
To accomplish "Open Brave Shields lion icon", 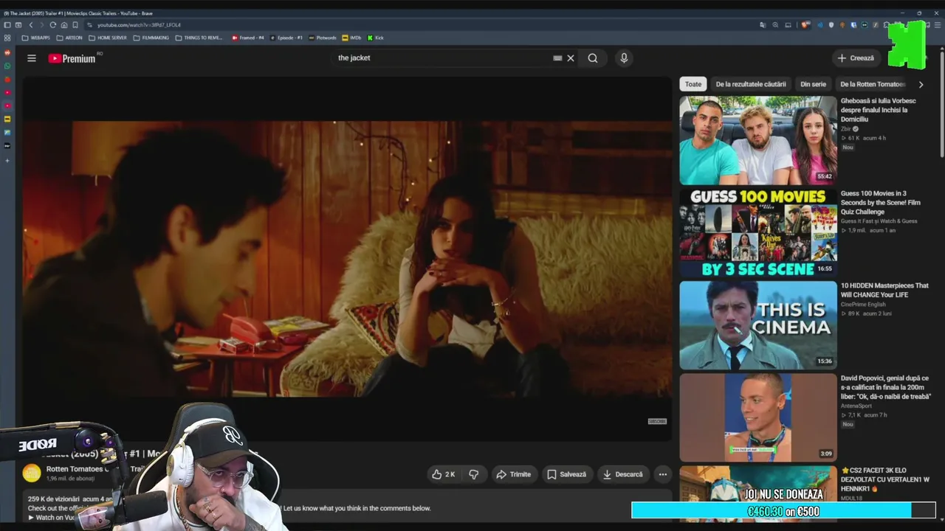I will point(807,25).
